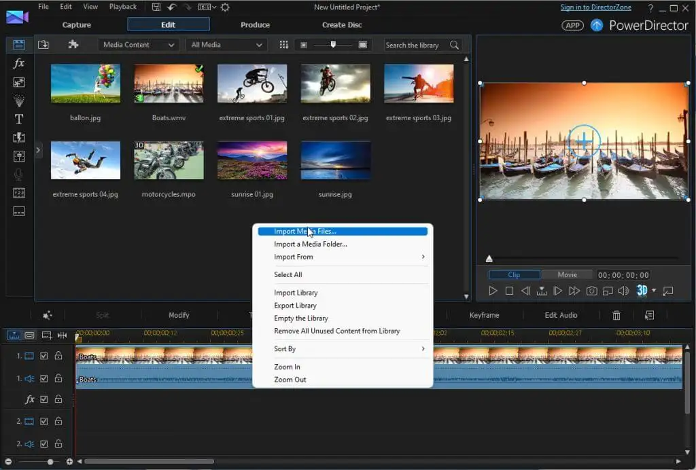Click the trash delete icon above timeline

616,315
